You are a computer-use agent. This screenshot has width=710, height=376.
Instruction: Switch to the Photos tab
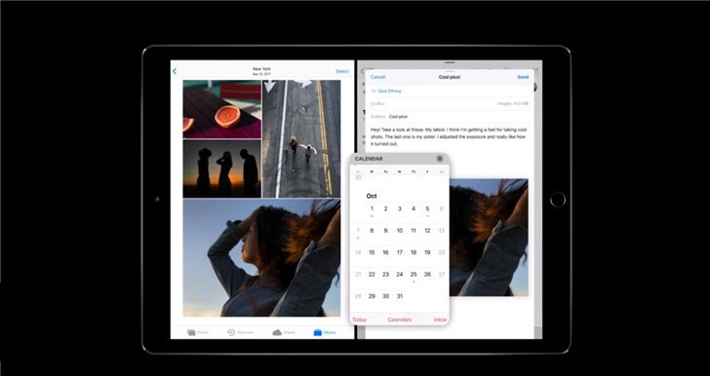coord(198,332)
